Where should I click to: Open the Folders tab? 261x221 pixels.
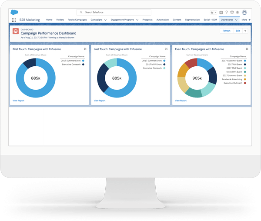60,20
